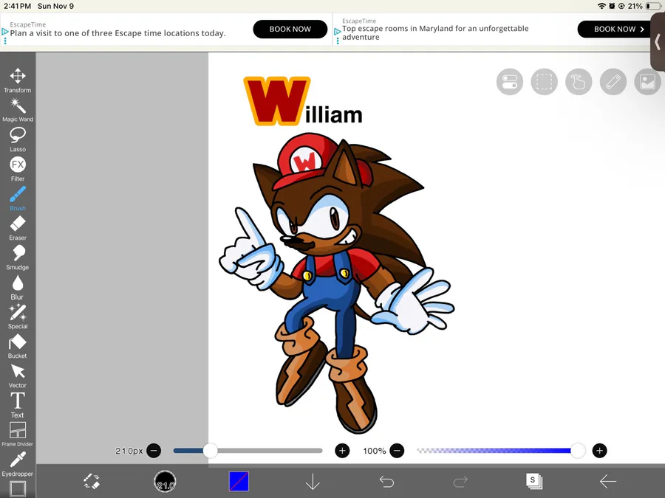665x498 pixels.
Task: Increase brush size with plus button
Action: 342,451
